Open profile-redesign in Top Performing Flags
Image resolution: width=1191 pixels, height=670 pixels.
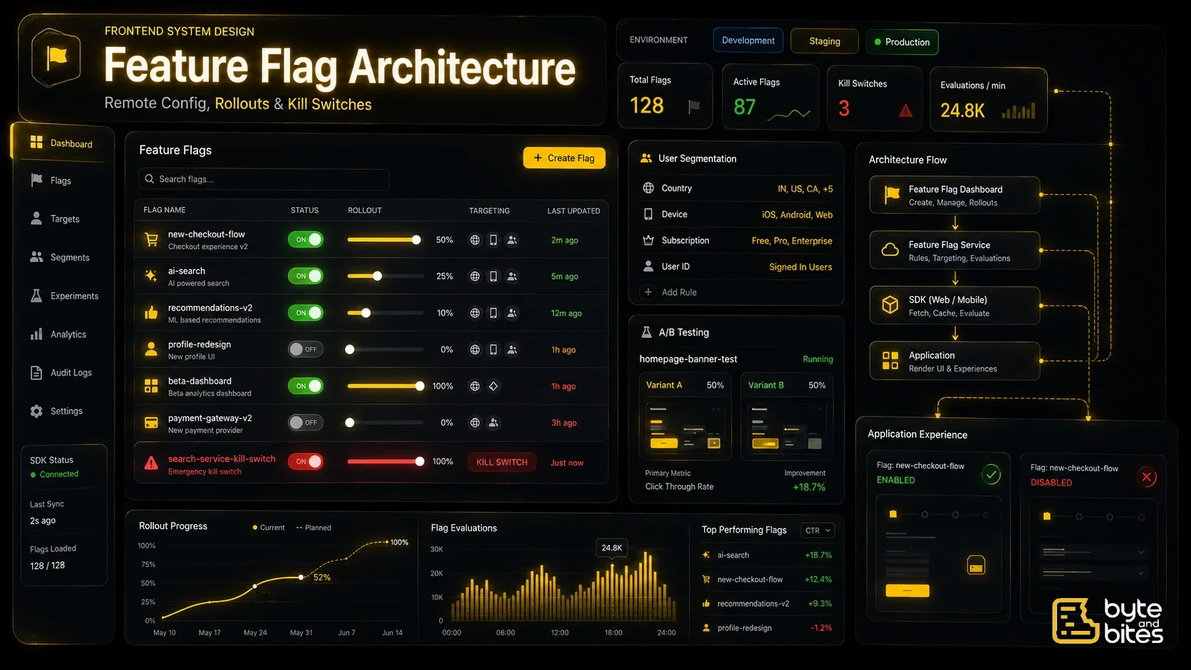[766, 628]
